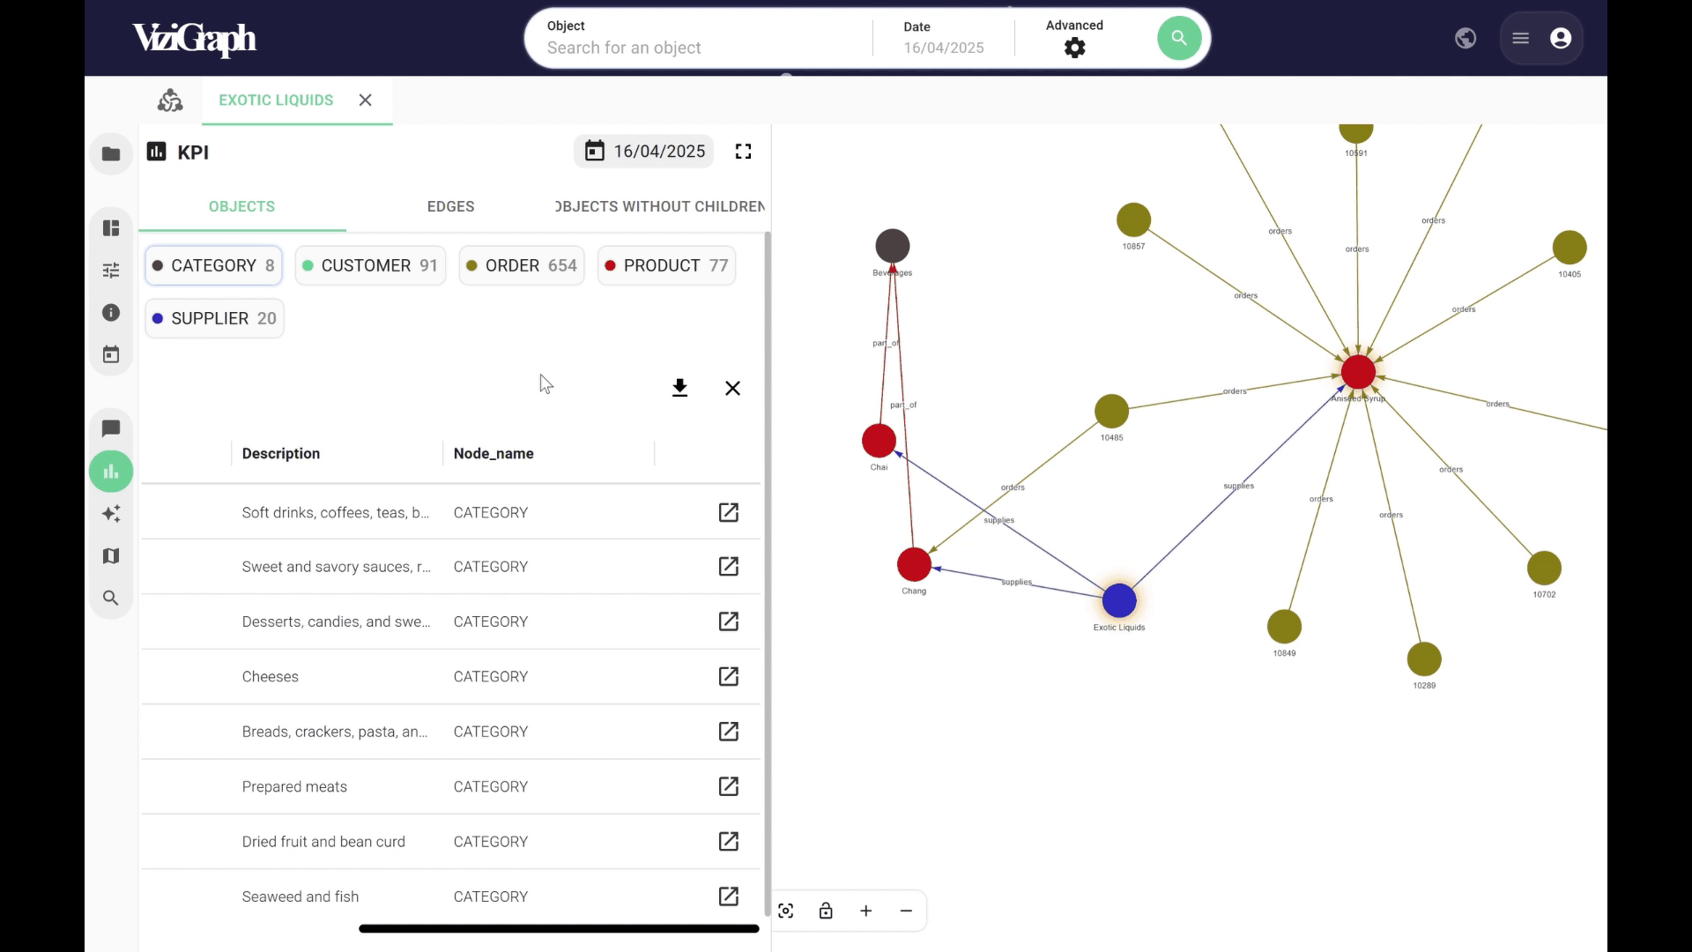Click the center-view icon in graph toolbar

point(785,911)
